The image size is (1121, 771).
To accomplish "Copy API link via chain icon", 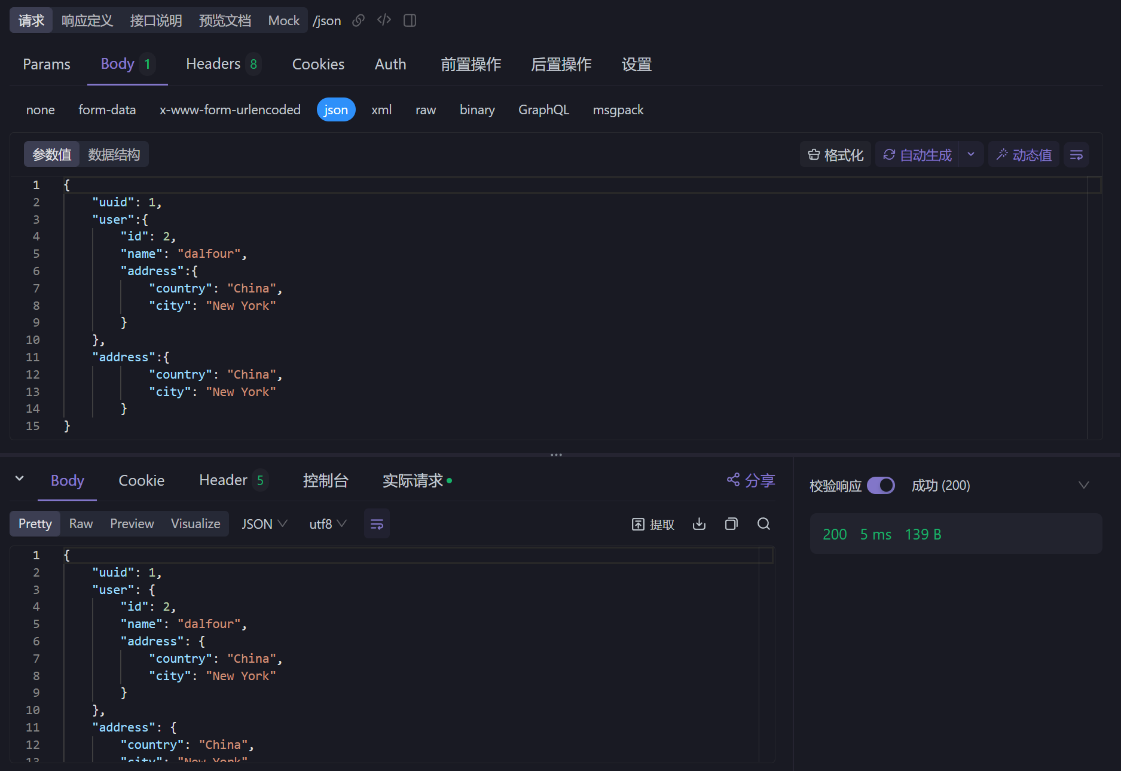I will click(x=358, y=20).
